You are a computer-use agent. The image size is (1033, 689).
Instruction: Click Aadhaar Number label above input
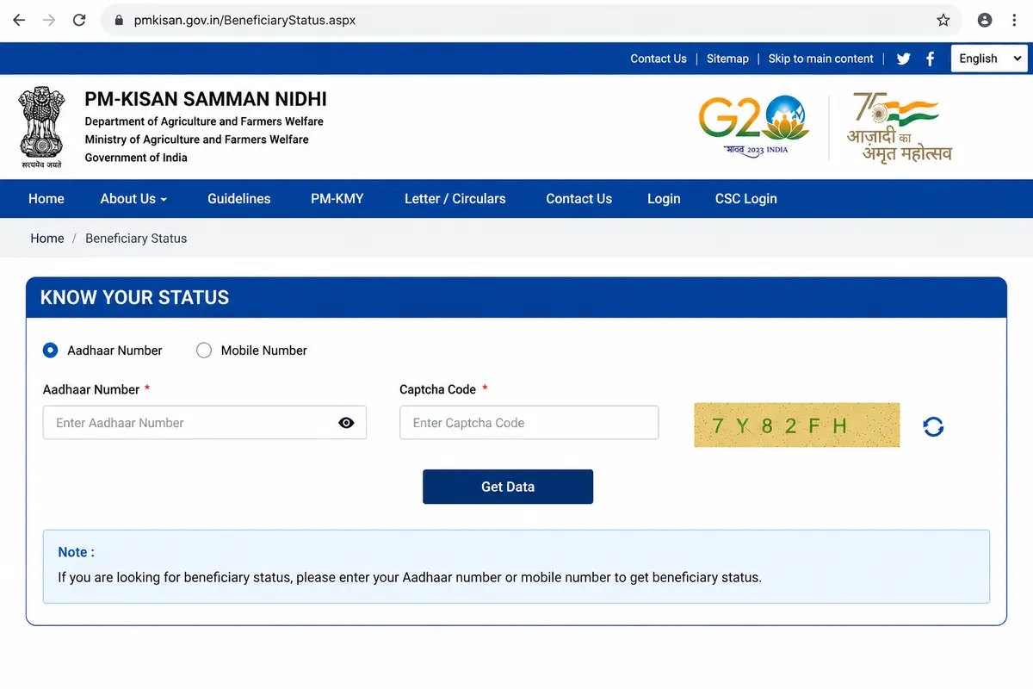pyautogui.click(x=91, y=389)
